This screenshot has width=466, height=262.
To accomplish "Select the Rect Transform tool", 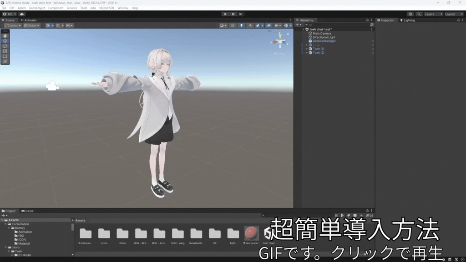I will tap(5, 56).
